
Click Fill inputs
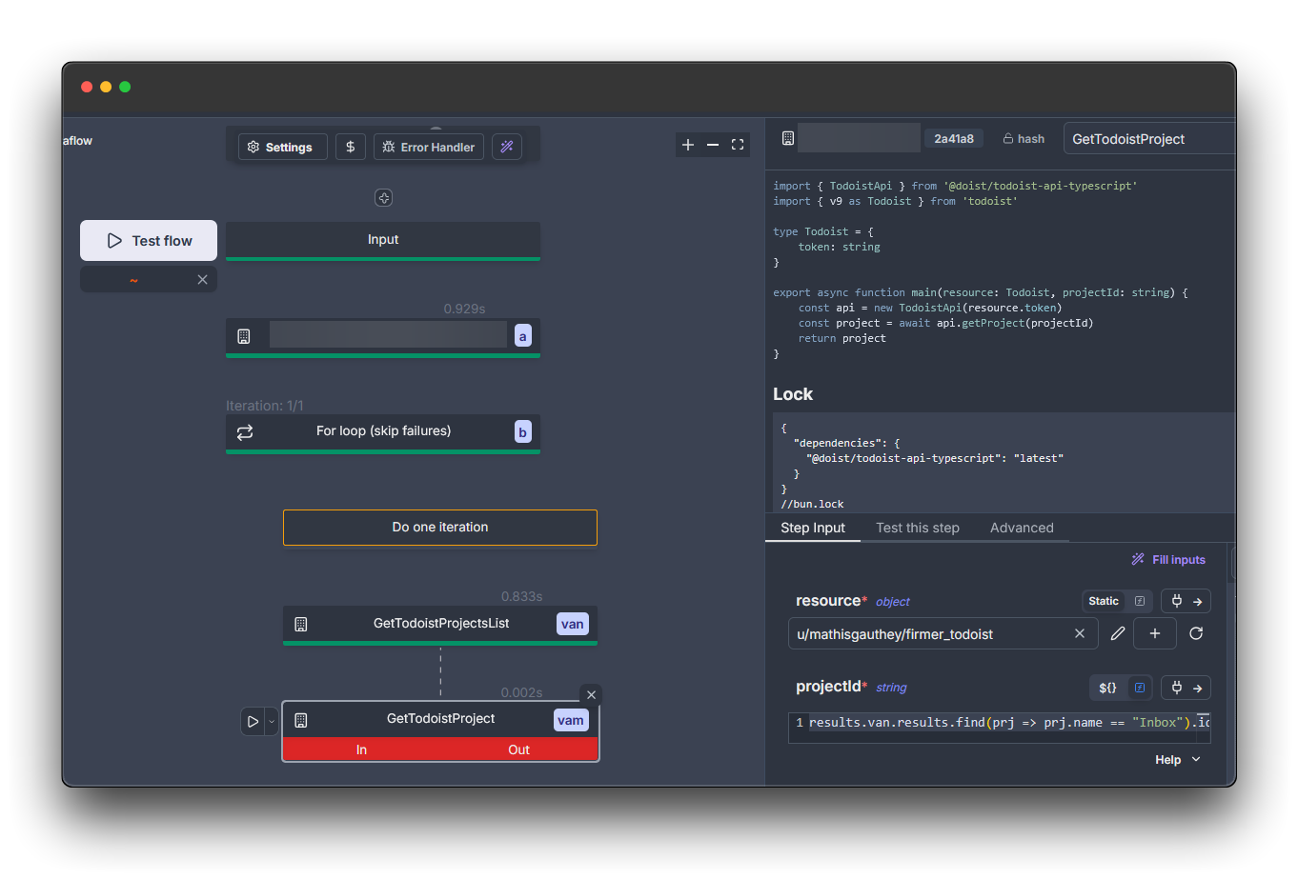pos(1168,560)
